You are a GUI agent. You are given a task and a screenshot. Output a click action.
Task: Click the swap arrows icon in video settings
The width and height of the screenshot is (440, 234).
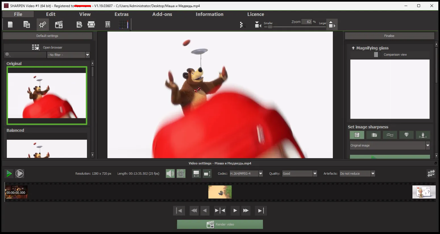pyautogui.click(x=431, y=174)
